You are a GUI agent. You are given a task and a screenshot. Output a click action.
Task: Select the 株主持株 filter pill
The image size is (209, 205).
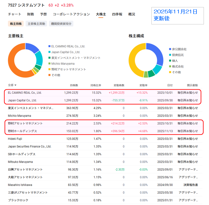16,24
